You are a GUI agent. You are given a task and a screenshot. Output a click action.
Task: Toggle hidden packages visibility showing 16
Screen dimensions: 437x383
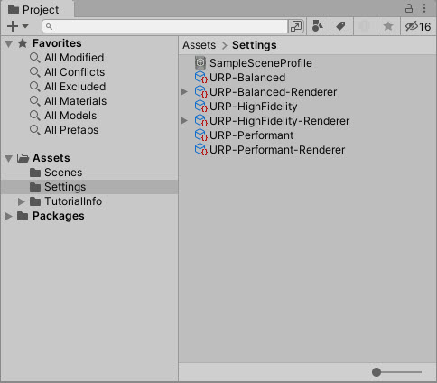pos(418,26)
